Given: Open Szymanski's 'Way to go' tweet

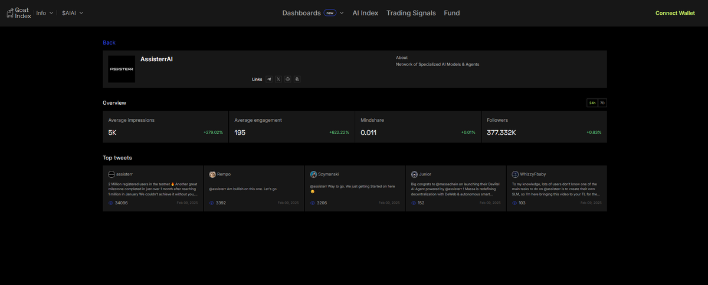Looking at the screenshot, I should (355, 188).
